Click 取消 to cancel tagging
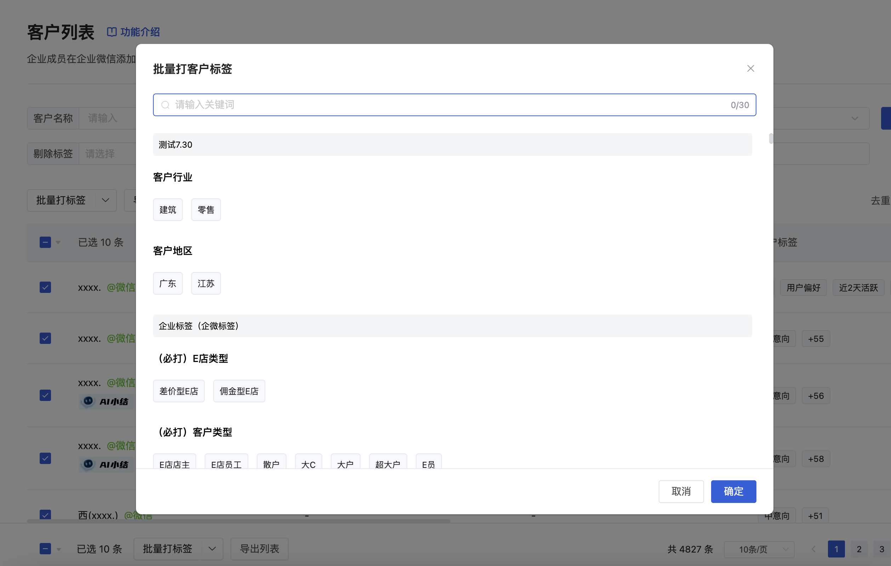The image size is (891, 566). (x=681, y=492)
